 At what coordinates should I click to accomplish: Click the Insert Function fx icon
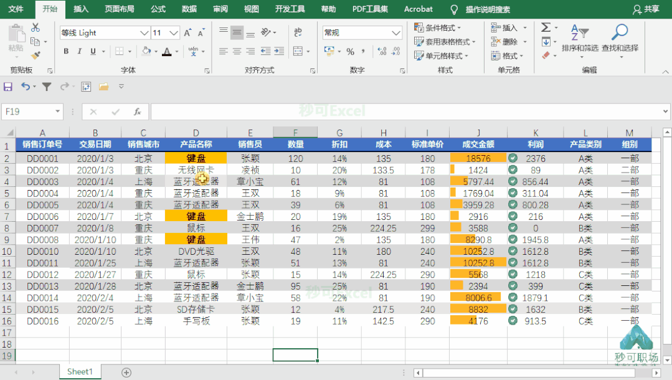point(137,112)
